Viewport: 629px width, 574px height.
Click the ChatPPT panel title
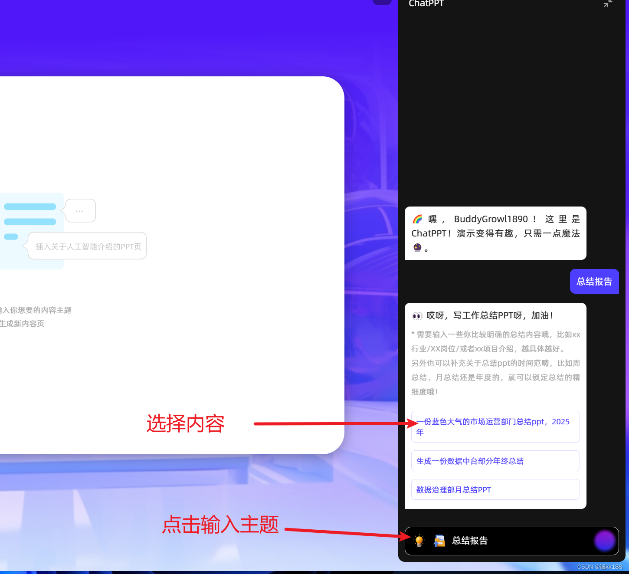point(426,3)
